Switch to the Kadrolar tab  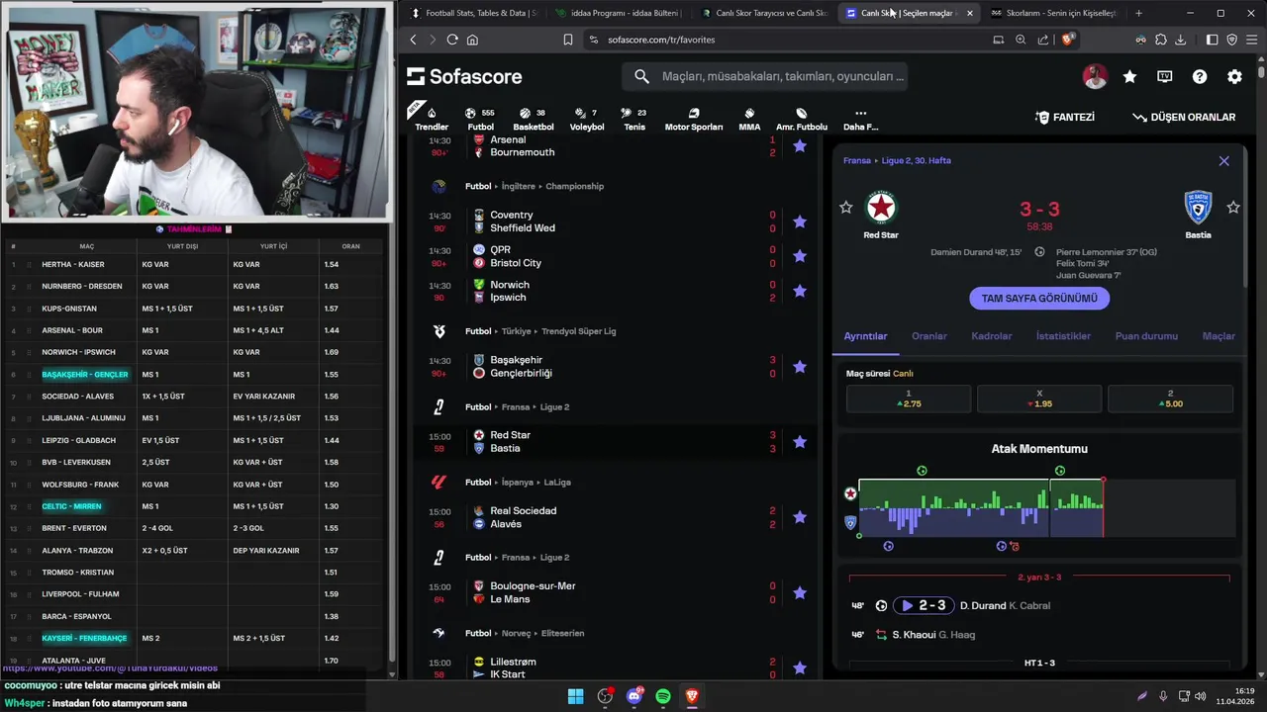991,336
